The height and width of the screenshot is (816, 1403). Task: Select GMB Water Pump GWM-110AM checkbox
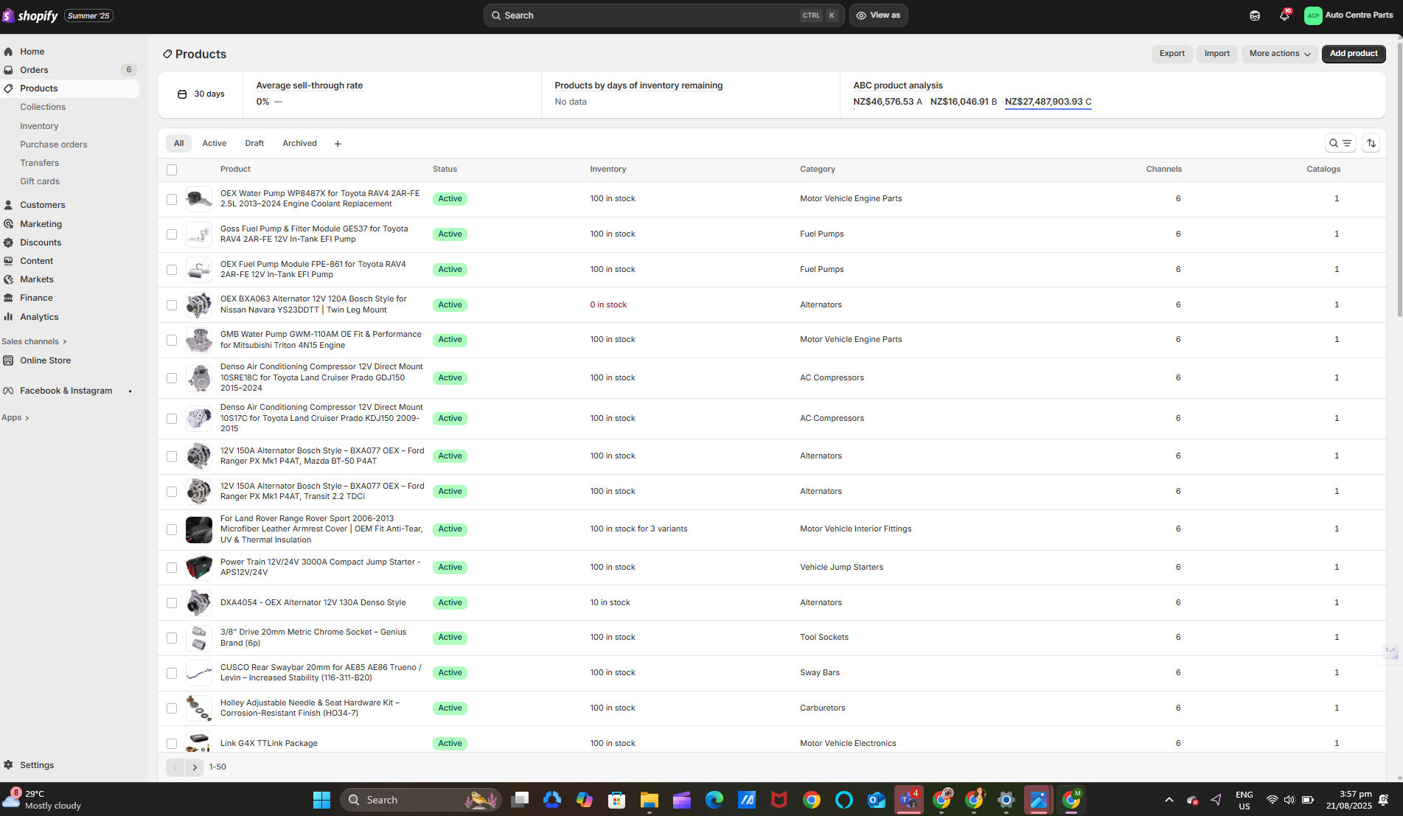pyautogui.click(x=172, y=340)
